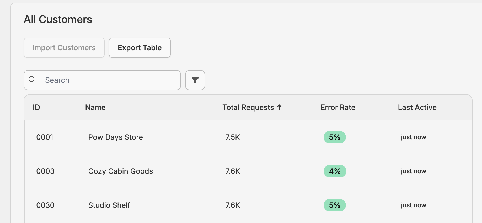Click 'just now' in Studio Shelf row

click(414, 205)
